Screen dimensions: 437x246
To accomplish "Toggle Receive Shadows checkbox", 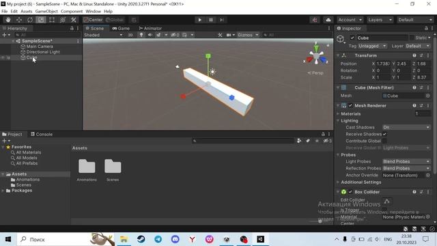I will tap(384, 134).
